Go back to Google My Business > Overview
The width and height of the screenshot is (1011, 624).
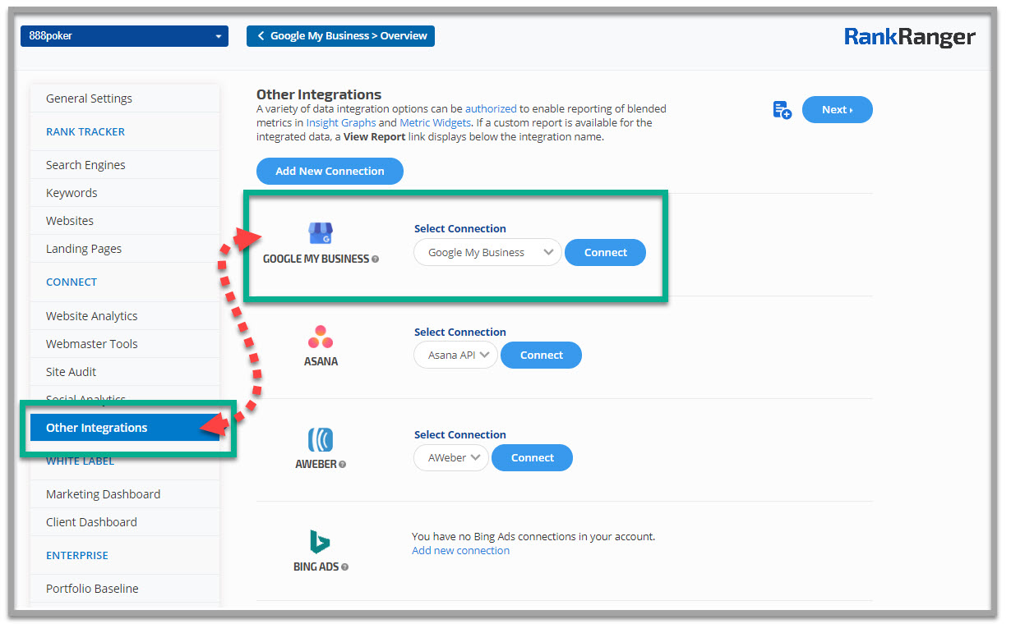point(340,36)
